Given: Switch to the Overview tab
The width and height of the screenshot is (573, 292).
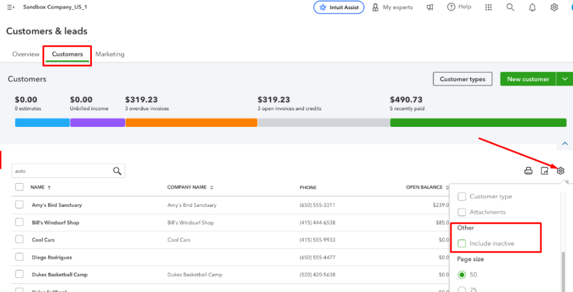Looking at the screenshot, I should point(25,54).
